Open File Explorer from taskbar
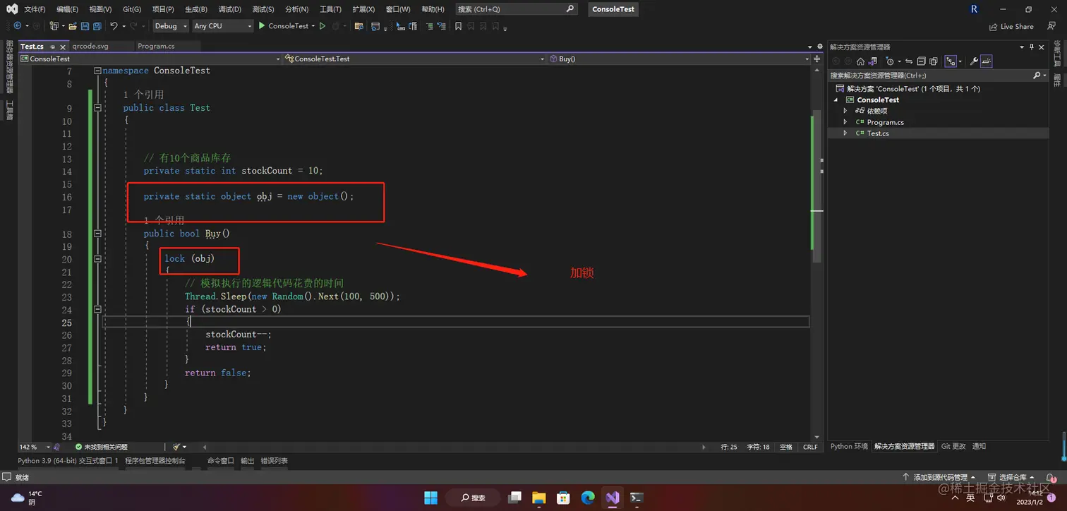Screen dimensions: 1067x511 point(538,498)
